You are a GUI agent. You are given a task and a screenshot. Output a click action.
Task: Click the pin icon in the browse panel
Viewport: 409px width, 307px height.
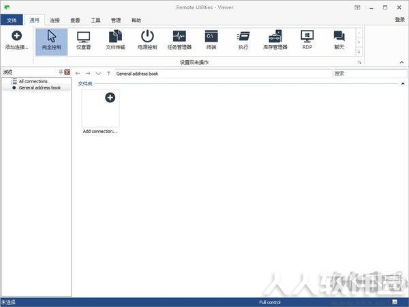pos(61,72)
